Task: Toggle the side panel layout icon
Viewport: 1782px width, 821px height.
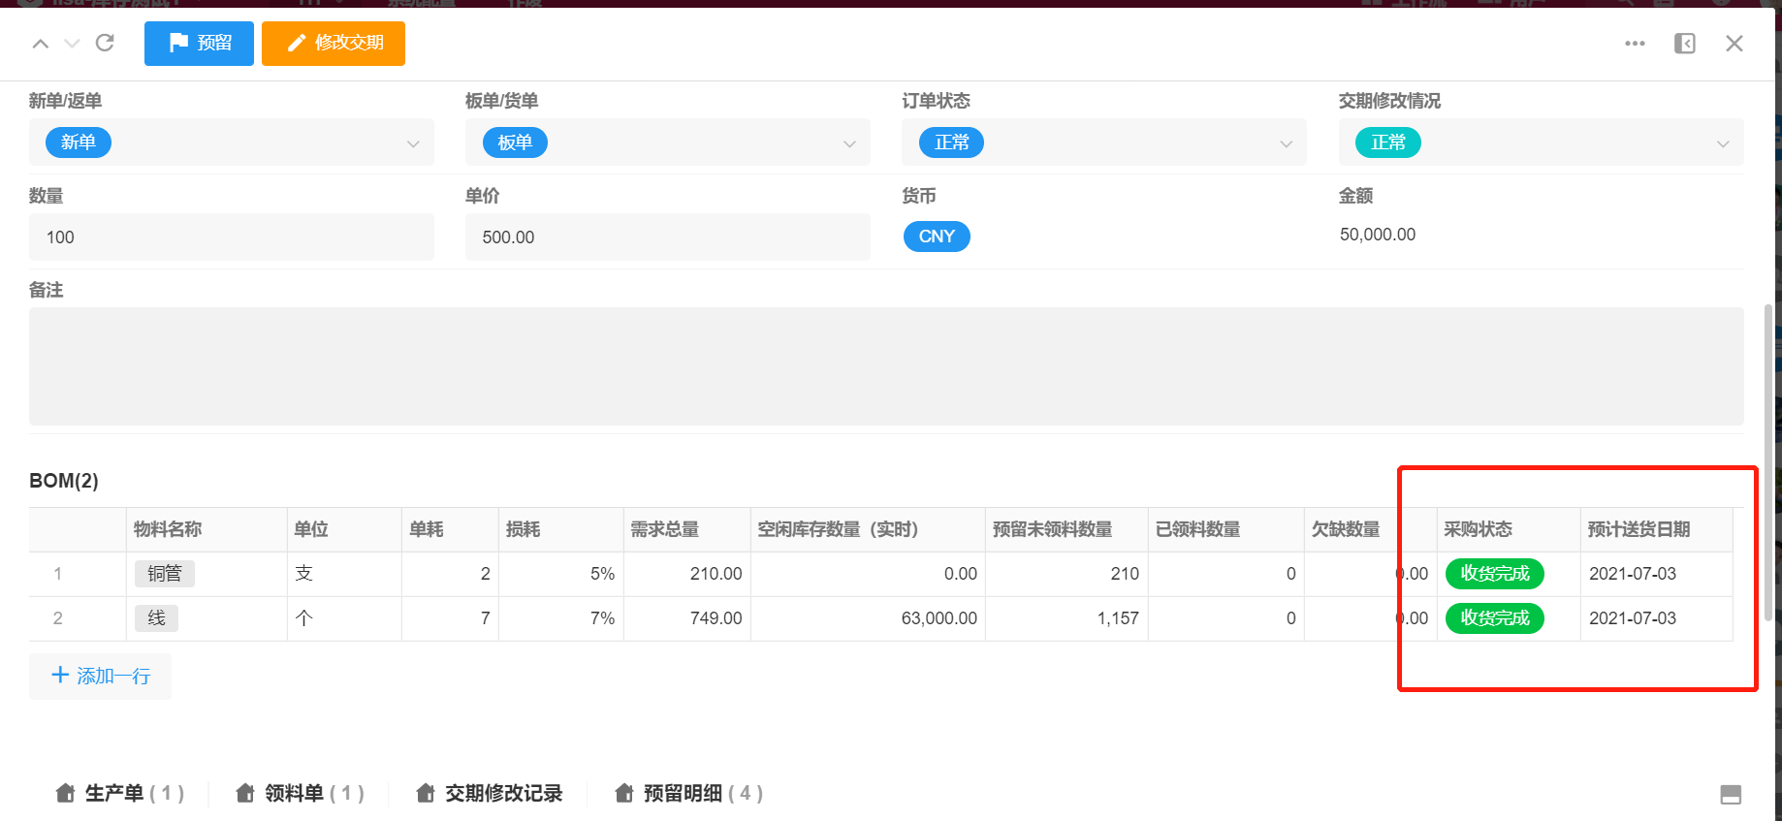Action: tap(1685, 44)
